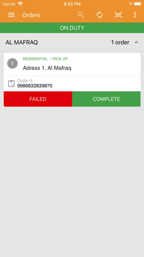Tap the 1 order count label
Image resolution: width=144 pixels, height=257 pixels.
120,43
